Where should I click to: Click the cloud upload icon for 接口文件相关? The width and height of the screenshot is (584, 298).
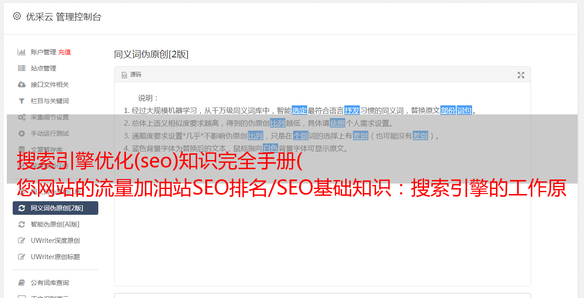21,85
